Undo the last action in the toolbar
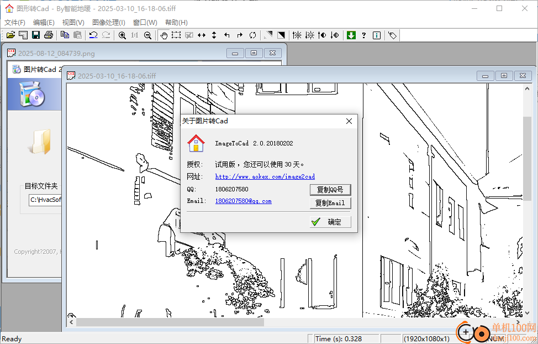 (x=93, y=35)
